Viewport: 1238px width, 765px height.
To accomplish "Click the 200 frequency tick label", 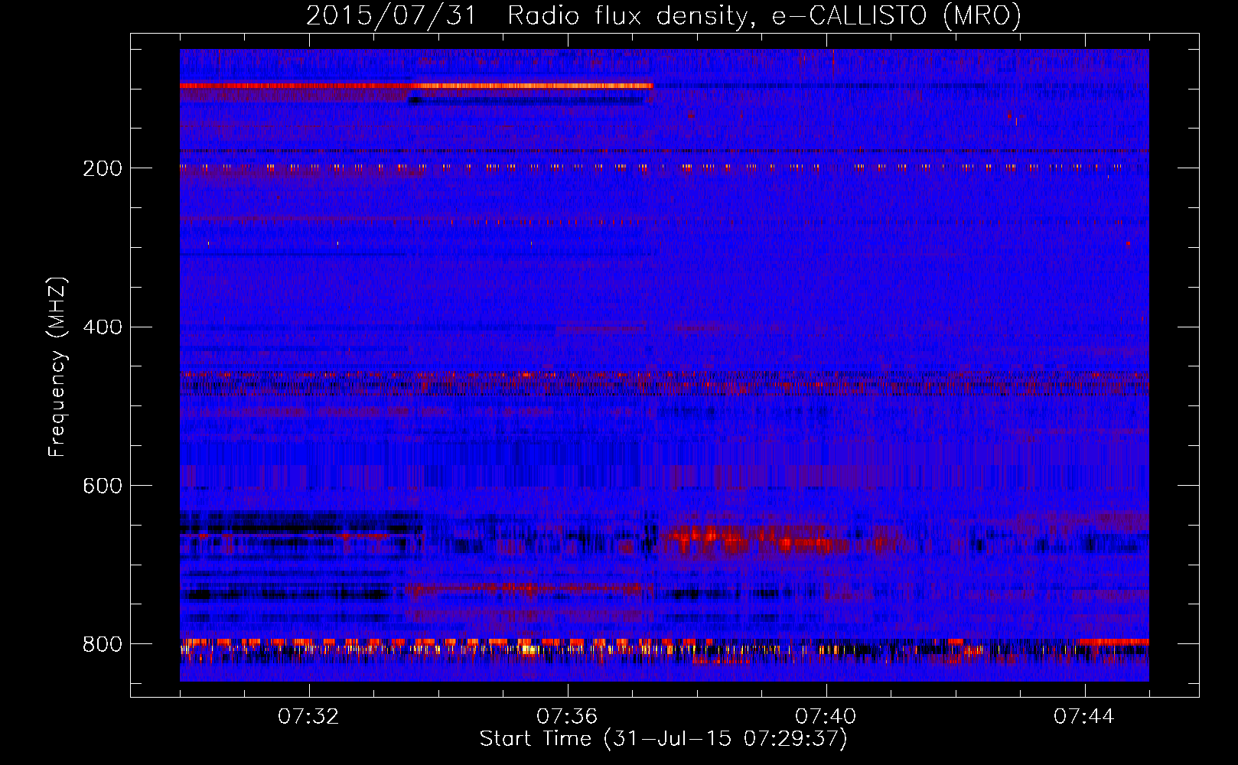I will point(102,168).
